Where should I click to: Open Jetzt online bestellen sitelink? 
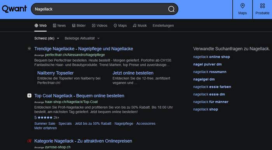pyautogui.click(x=133, y=73)
